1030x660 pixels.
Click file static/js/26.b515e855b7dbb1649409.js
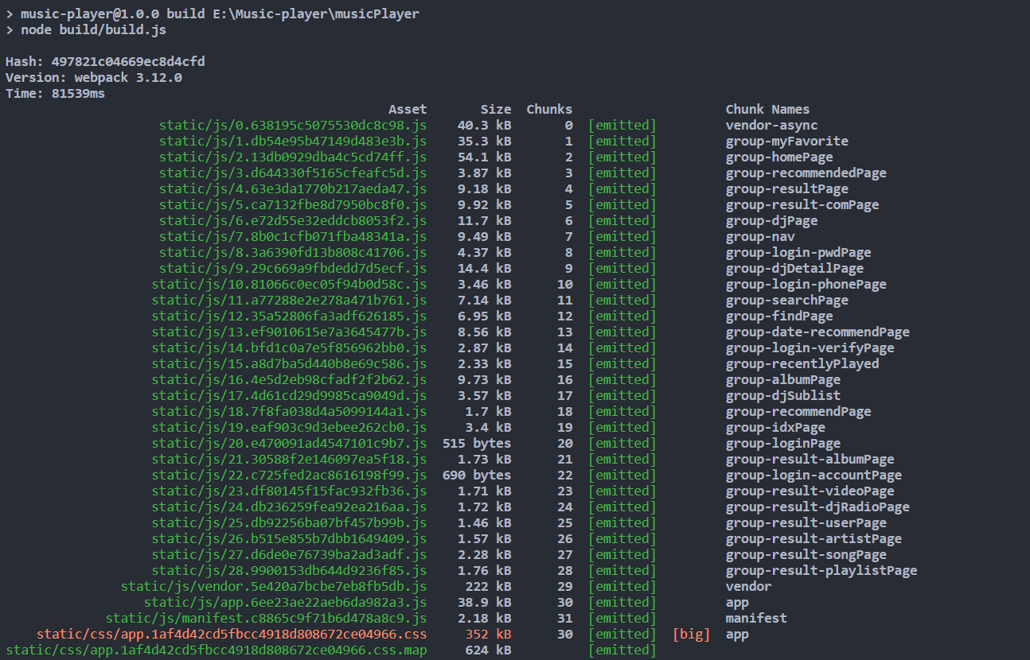click(289, 539)
